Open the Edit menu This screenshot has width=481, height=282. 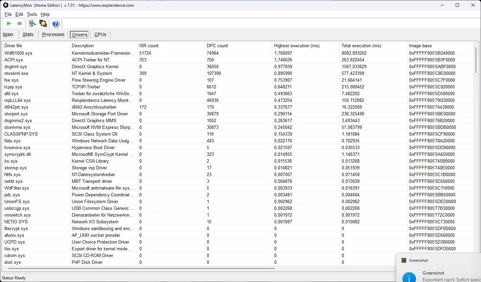click(19, 14)
